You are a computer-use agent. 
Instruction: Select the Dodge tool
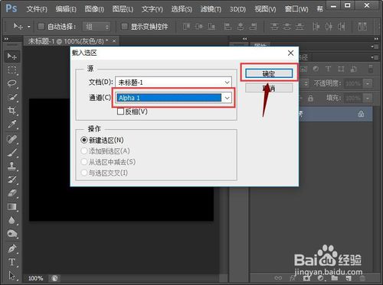pos(11,234)
